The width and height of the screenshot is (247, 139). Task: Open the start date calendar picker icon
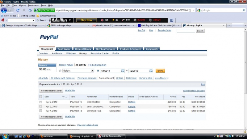coord(123,71)
